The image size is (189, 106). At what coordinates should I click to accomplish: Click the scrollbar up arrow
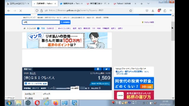173,16
